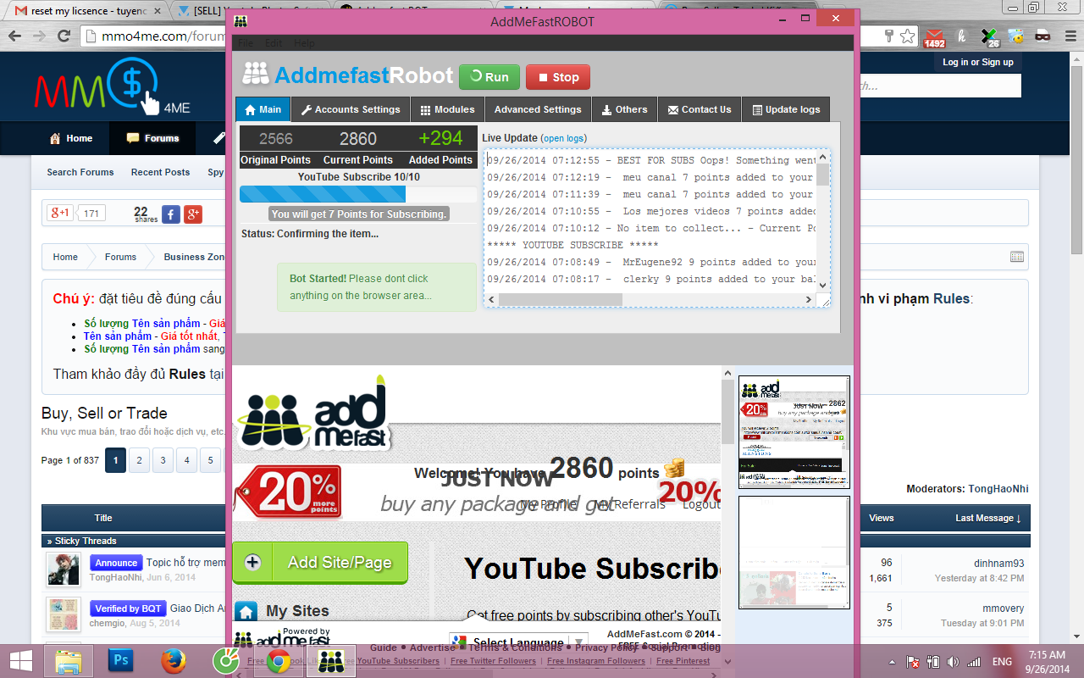Screen dimensions: 1084x678
Task: Open the Others tab
Action: pyautogui.click(x=624, y=109)
